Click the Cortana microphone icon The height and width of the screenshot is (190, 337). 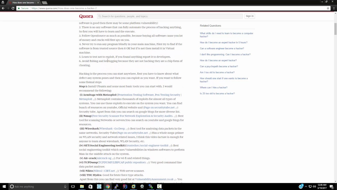coord(65,187)
